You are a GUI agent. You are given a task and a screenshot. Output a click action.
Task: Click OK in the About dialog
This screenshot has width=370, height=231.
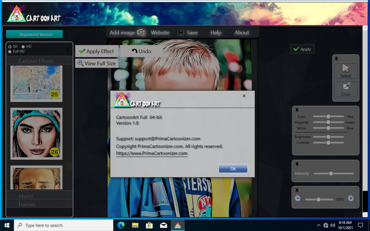point(233,168)
